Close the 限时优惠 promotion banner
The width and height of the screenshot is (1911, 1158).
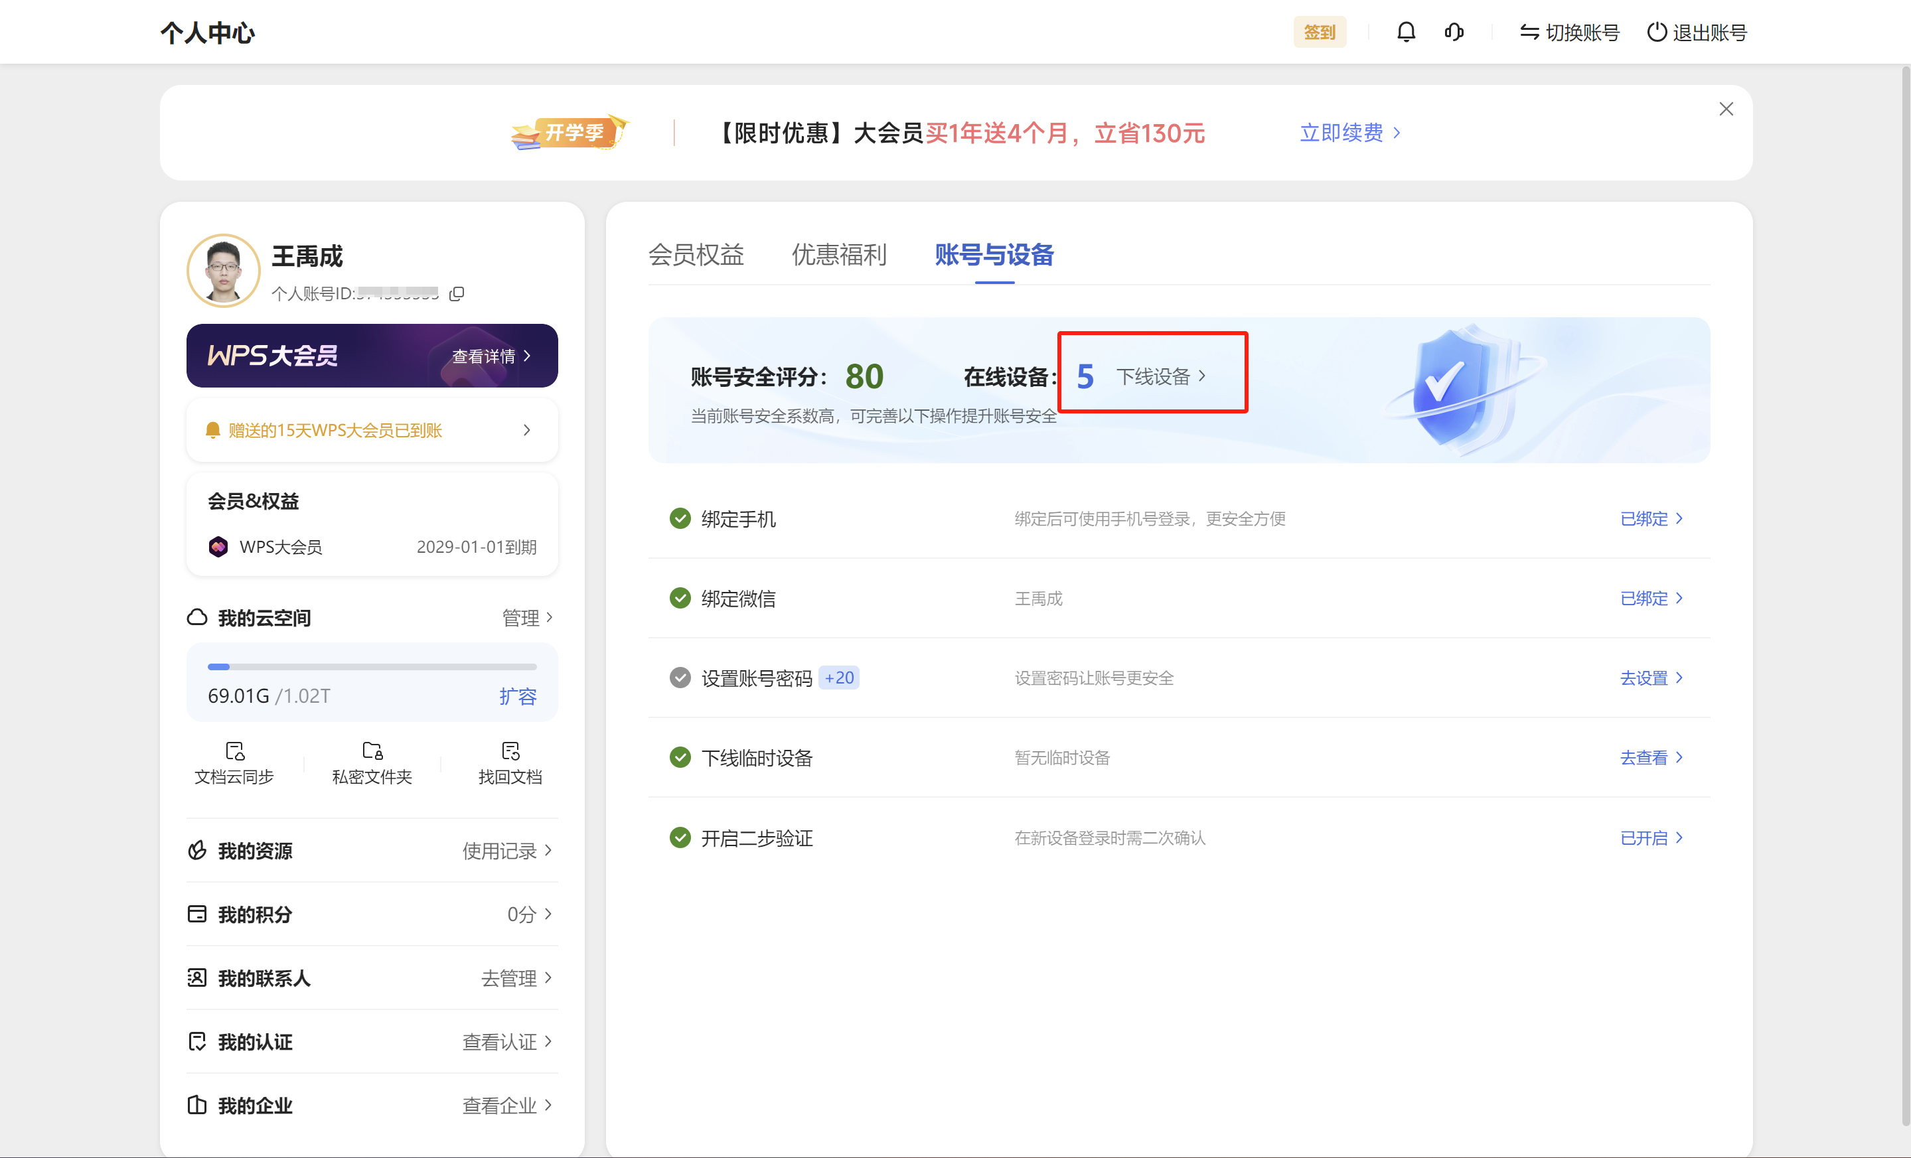pos(1726,109)
